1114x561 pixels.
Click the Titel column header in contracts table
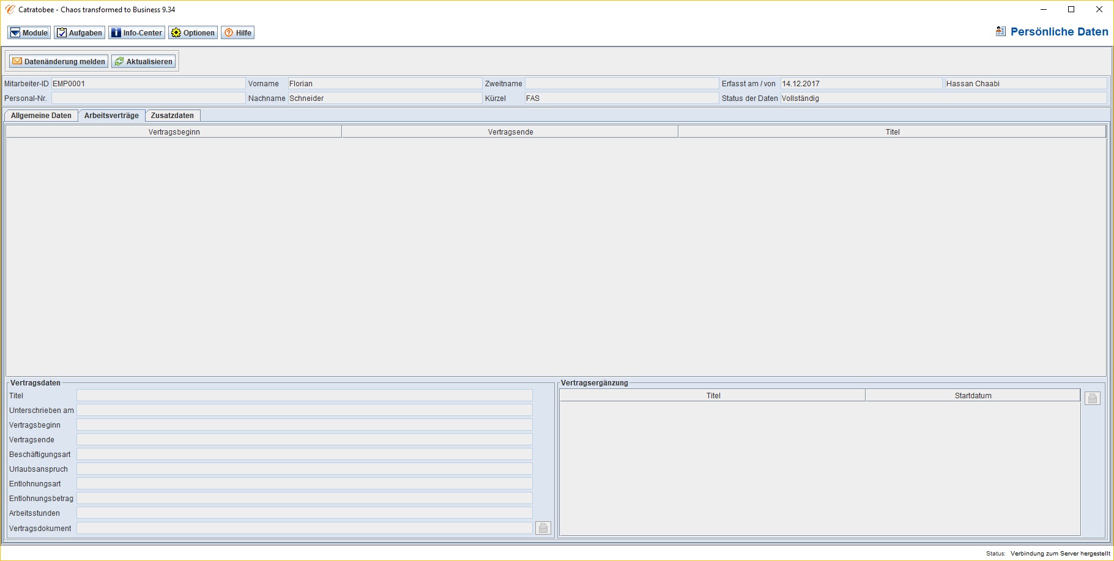[892, 132]
